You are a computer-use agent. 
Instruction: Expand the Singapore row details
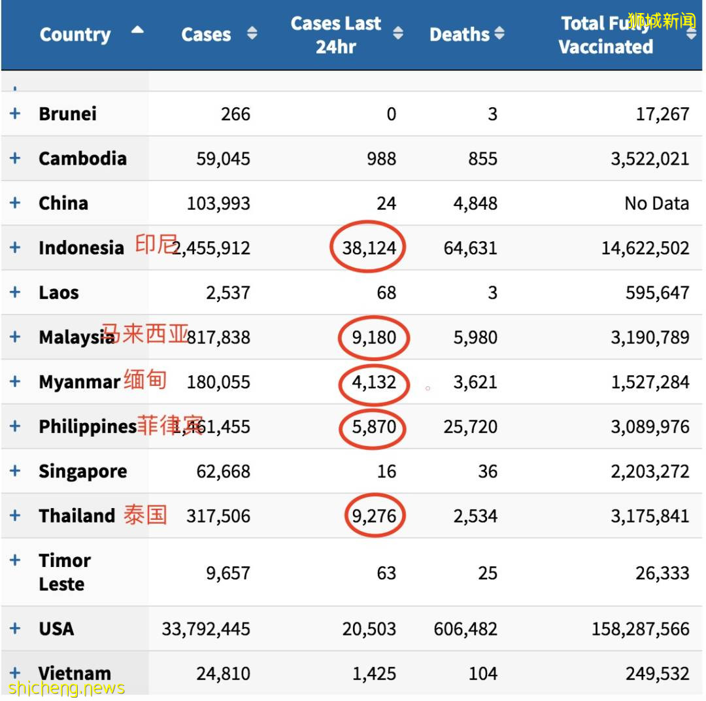pos(14,471)
